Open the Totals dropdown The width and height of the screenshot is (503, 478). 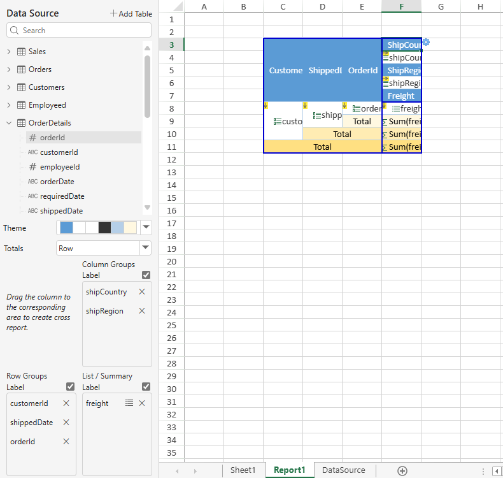pos(146,248)
